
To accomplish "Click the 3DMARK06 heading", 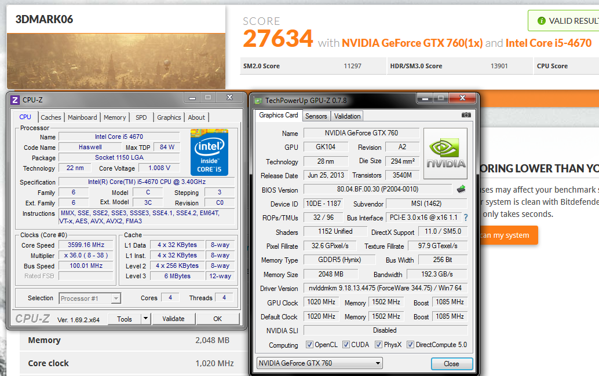I will click(44, 20).
